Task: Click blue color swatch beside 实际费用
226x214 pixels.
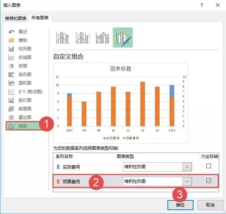Action: [58, 167]
